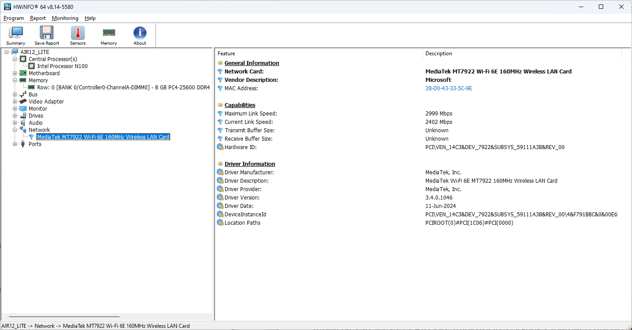Click the Driver Version gear icon
This screenshot has width=632, height=330.
pos(220,198)
